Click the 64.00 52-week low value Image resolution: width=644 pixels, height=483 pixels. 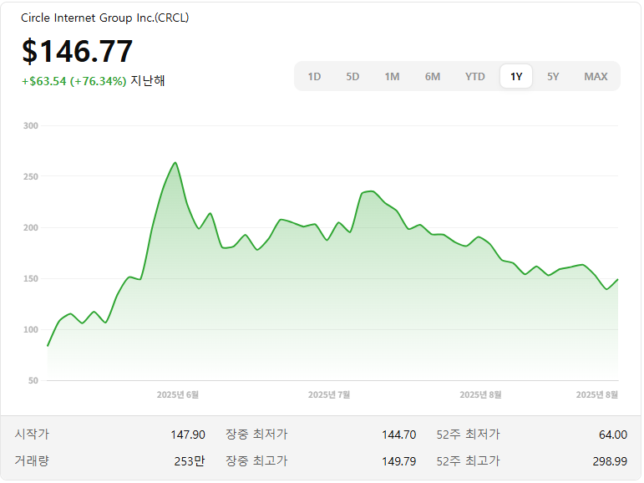tap(613, 435)
